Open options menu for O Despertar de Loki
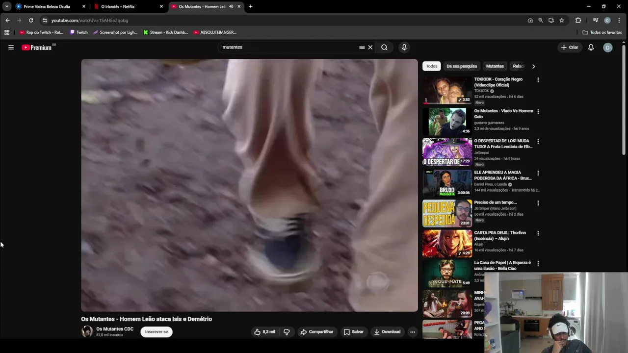Image resolution: width=628 pixels, height=353 pixels. click(538, 142)
